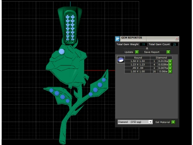193x145 pixels.
Task: Click the '0.06tw' weight cell
Action: click(163, 72)
